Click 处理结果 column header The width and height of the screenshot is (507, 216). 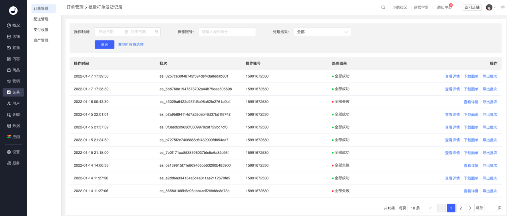tap(339, 63)
